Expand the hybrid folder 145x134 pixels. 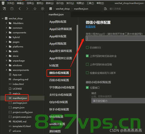click(x=6, y=37)
